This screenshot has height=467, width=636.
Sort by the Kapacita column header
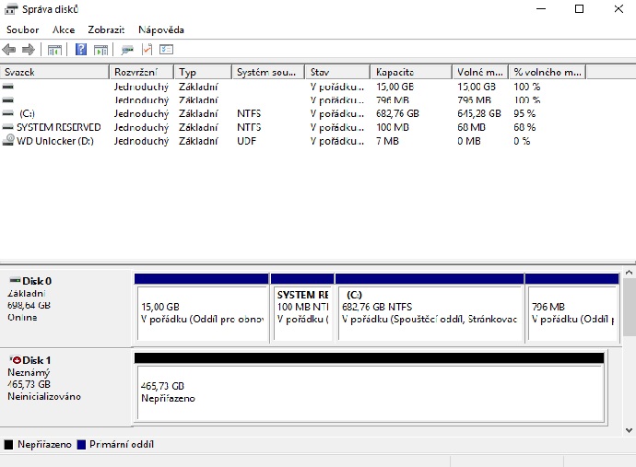pyautogui.click(x=412, y=72)
